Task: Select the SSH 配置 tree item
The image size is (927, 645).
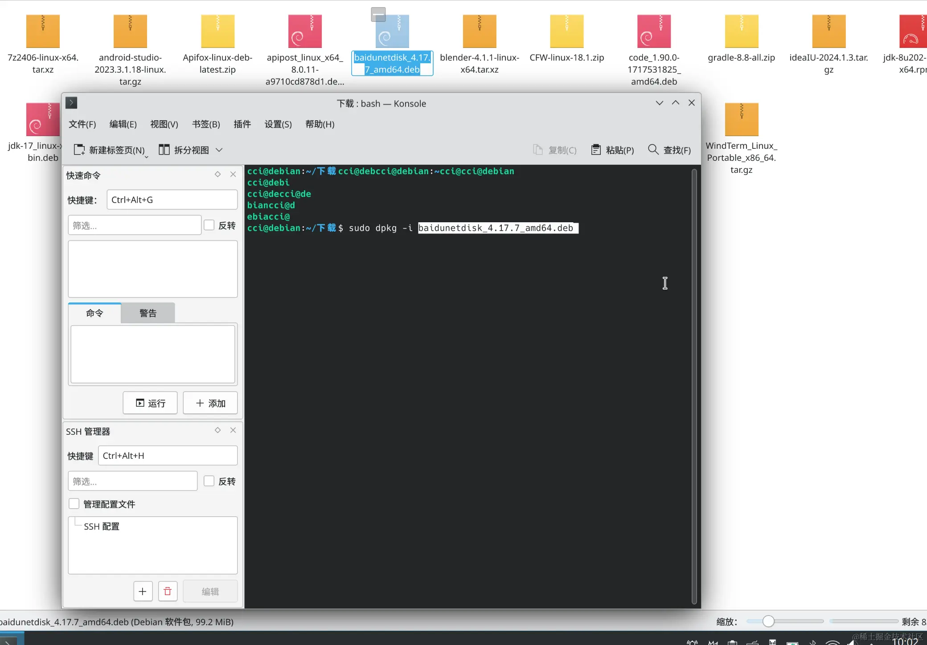Action: coord(102,527)
